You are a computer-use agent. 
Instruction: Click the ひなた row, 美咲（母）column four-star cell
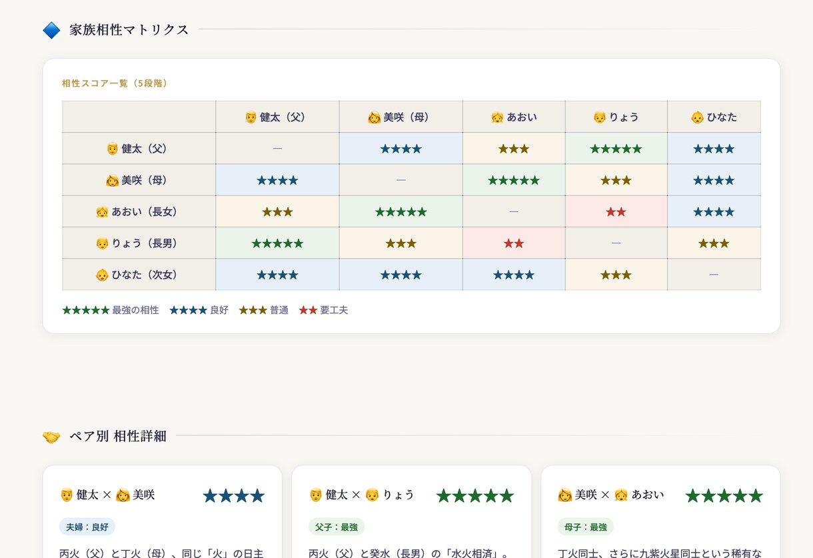401,275
